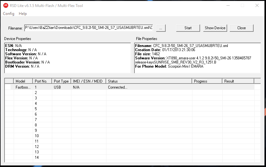Select port number 4 row
Image resolution: width=266 pixels, height=167 pixels.
pyautogui.click(x=130, y=104)
